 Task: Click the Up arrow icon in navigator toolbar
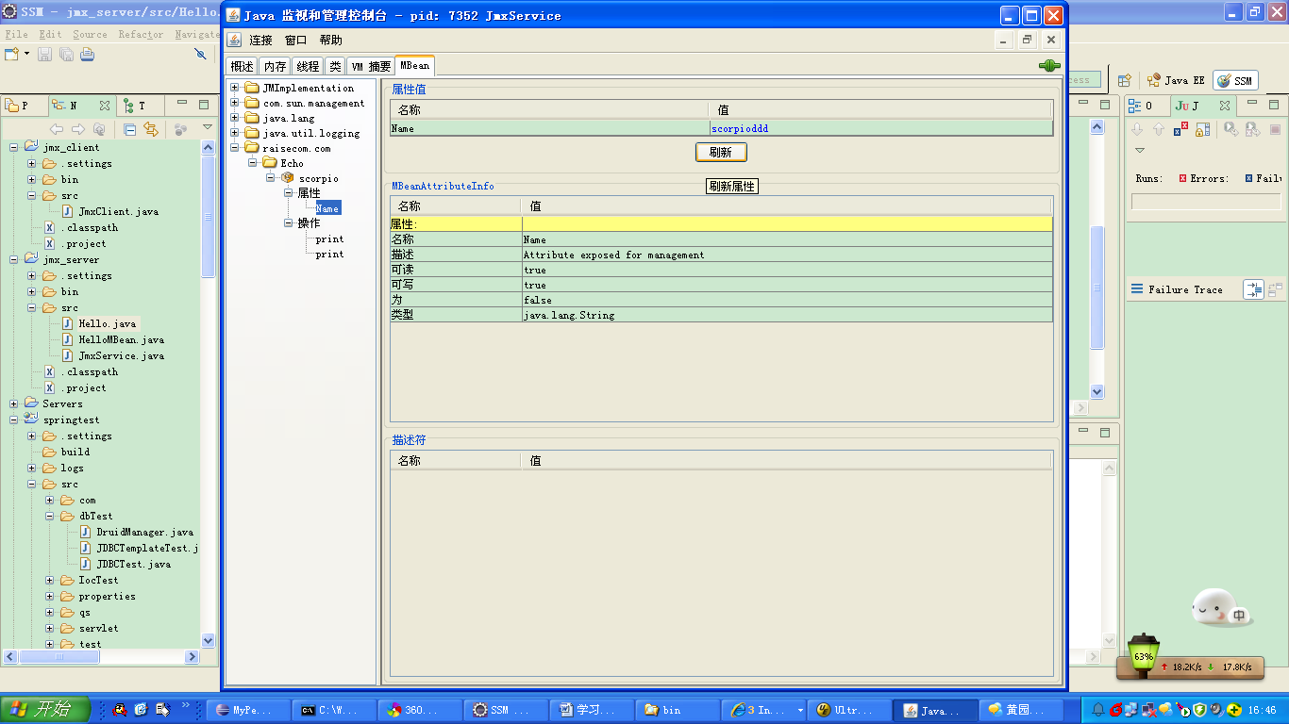click(99, 129)
